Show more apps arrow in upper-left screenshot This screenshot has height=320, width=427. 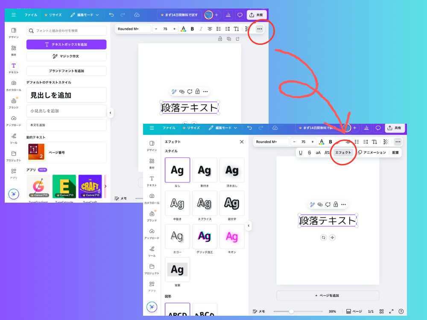point(105,186)
